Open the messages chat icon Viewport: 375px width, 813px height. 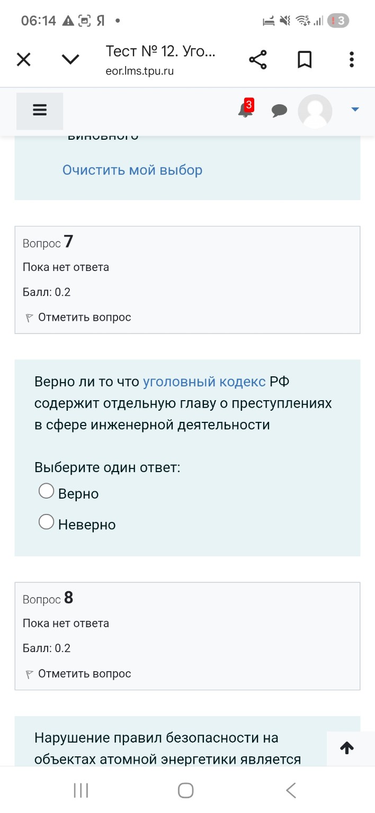click(x=279, y=111)
